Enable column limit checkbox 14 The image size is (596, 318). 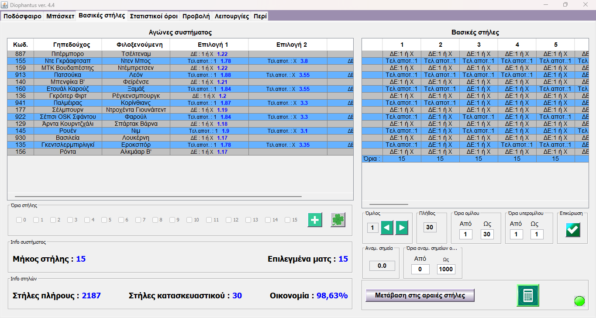point(268,220)
